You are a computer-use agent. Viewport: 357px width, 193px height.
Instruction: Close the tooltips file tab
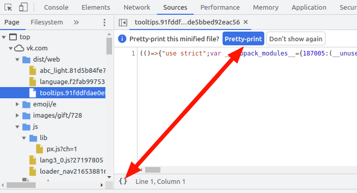(245, 22)
